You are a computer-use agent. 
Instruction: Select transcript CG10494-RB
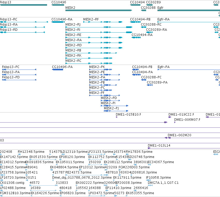click(x=140, y=19)
